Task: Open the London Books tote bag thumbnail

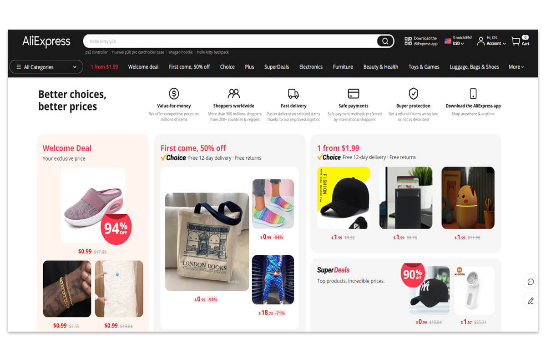Action: (207, 242)
